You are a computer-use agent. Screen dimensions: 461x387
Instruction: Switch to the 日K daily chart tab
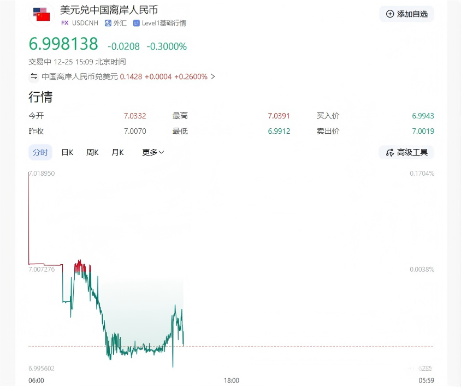(x=67, y=152)
